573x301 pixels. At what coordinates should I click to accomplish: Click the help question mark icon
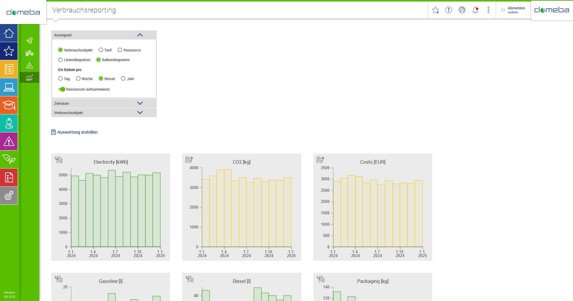tap(449, 10)
